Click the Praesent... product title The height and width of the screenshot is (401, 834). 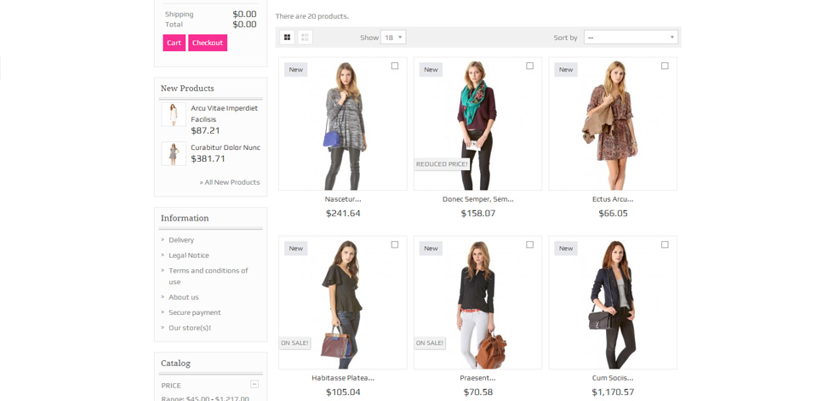click(477, 378)
